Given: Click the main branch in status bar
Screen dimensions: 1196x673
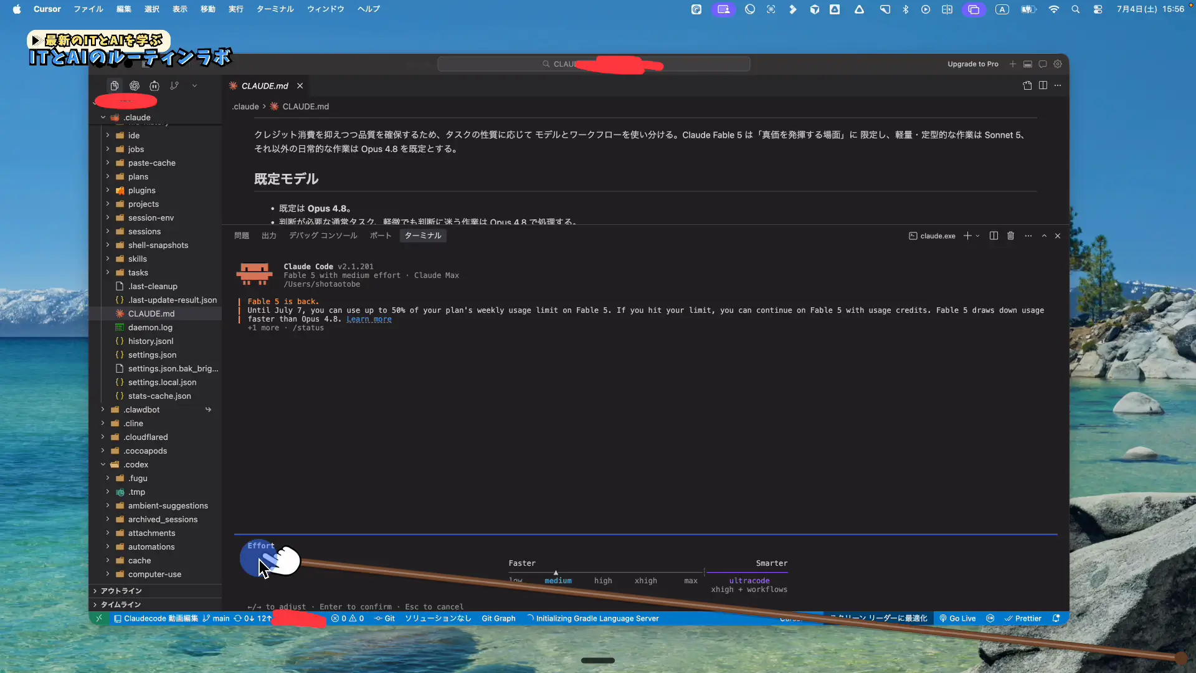Looking at the screenshot, I should click(216, 618).
